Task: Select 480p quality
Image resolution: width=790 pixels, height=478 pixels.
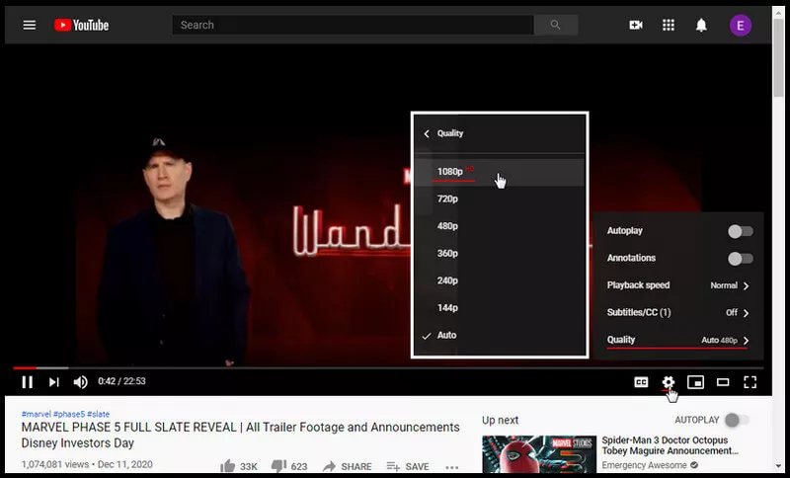Action: coord(500,226)
